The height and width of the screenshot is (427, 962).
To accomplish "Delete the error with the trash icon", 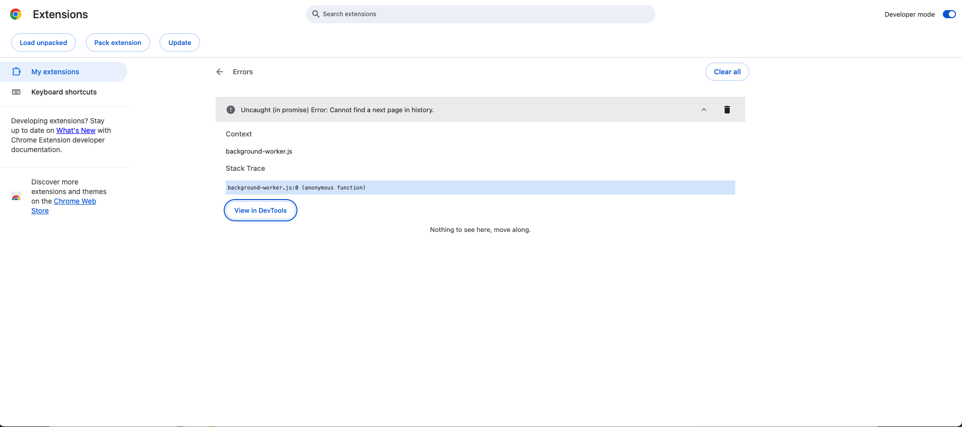I will 727,110.
